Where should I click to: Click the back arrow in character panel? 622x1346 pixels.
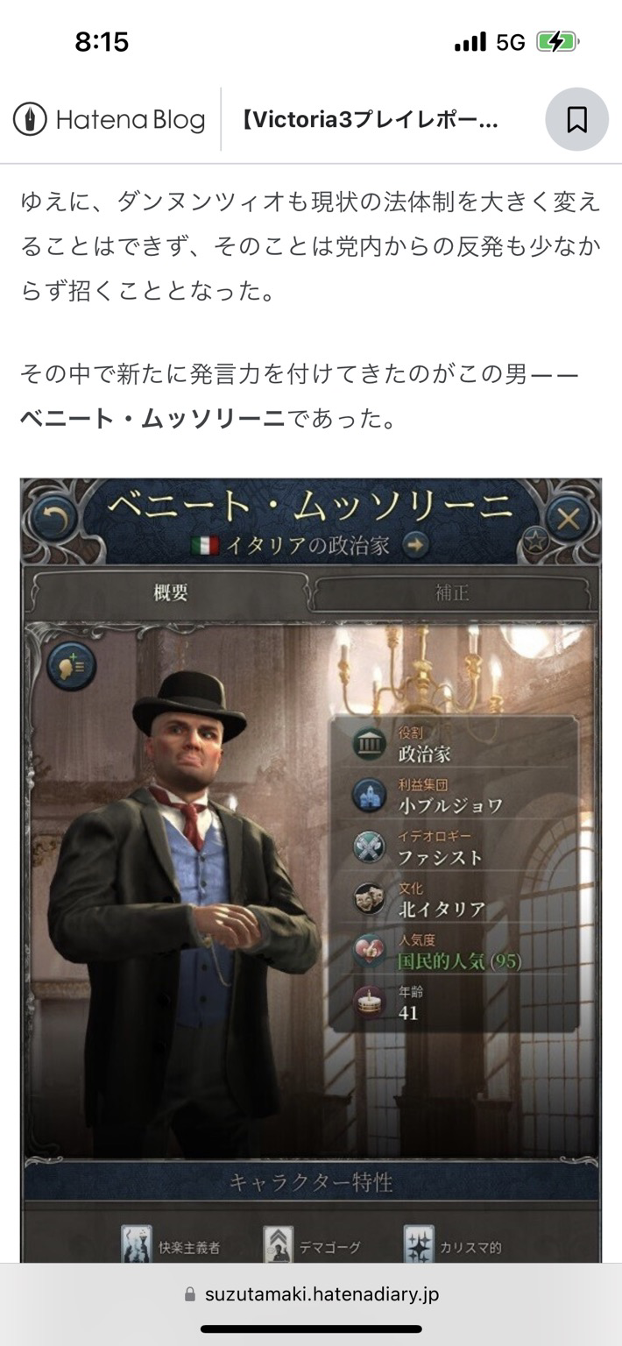tap(54, 521)
